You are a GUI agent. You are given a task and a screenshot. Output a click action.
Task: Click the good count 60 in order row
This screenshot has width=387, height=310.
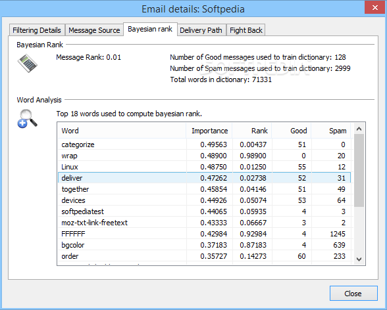pos(301,256)
